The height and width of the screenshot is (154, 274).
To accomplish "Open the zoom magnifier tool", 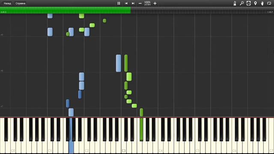I will pyautogui.click(x=241, y=3).
